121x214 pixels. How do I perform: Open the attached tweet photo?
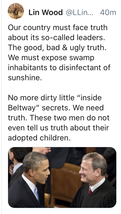point(62,177)
